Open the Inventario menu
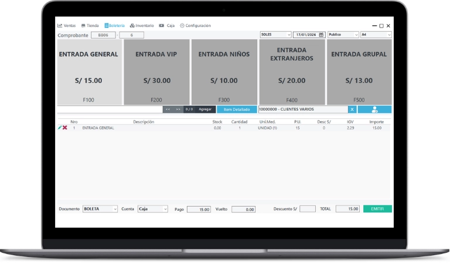The width and height of the screenshot is (450, 264). click(x=142, y=26)
